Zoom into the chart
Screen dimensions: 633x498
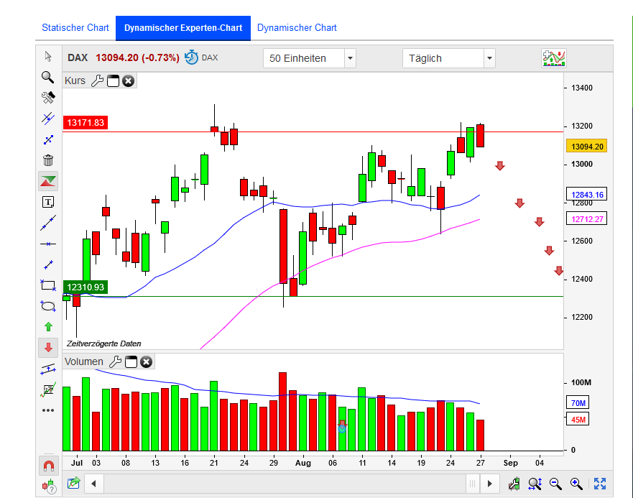coord(576,484)
